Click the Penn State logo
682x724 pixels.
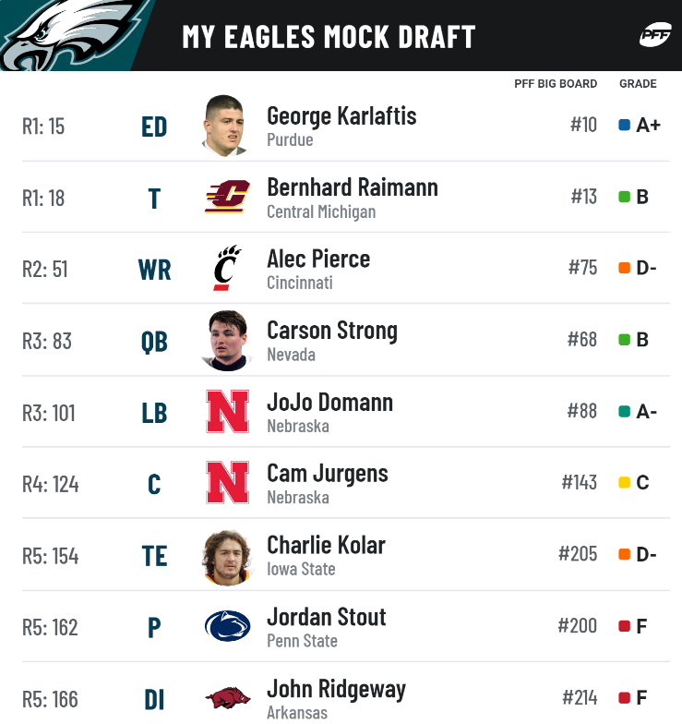[x=227, y=626]
